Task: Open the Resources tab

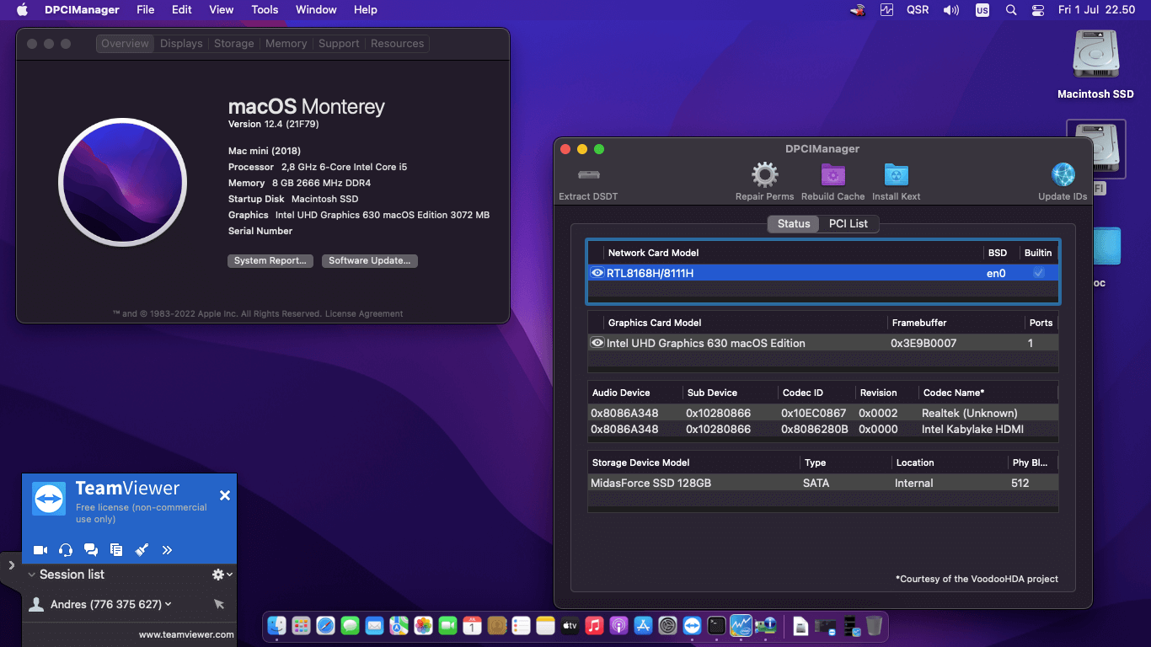Action: (x=398, y=44)
